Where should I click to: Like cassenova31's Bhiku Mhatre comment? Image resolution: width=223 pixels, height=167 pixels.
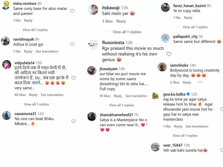[x=74, y=121]
